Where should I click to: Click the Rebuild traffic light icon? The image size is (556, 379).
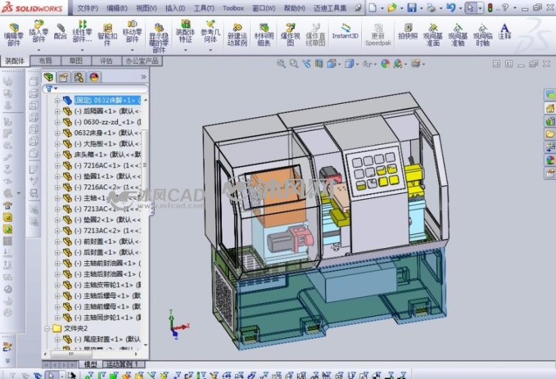490,7
